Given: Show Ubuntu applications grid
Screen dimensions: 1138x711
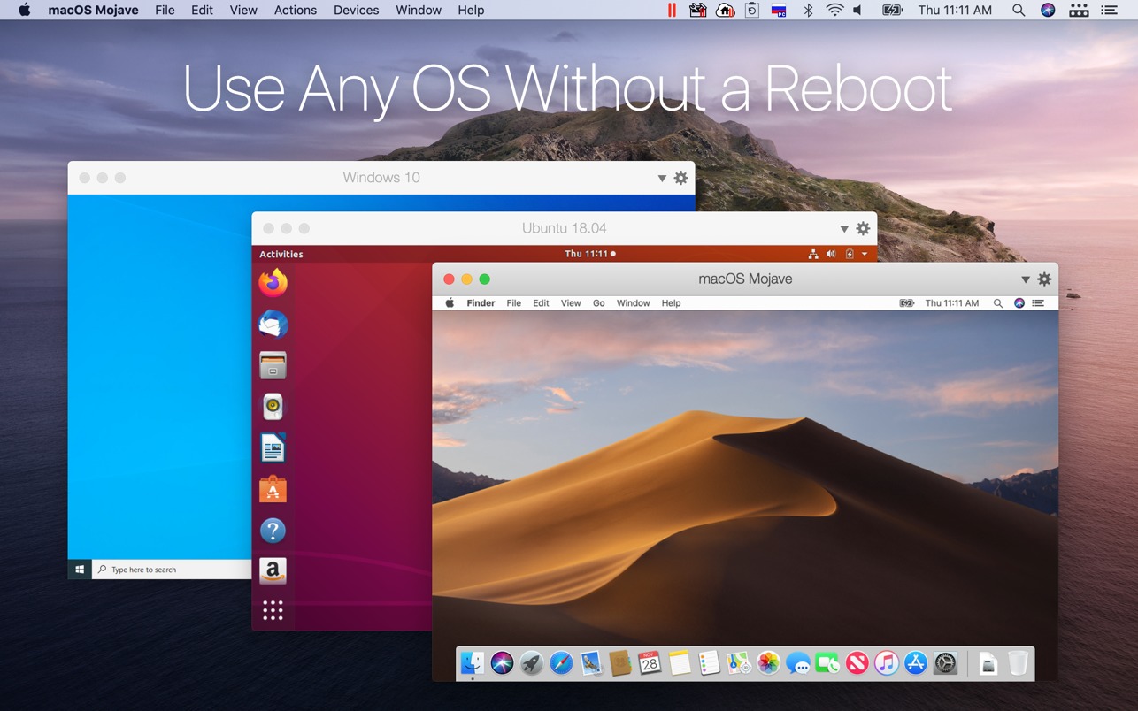Looking at the screenshot, I should tap(273, 610).
